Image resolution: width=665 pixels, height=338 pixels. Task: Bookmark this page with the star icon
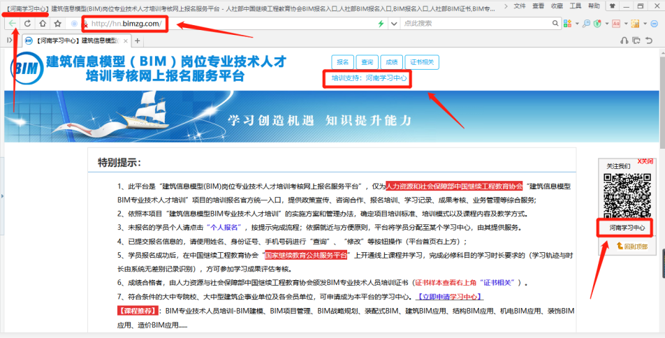pyautogui.click(x=58, y=24)
